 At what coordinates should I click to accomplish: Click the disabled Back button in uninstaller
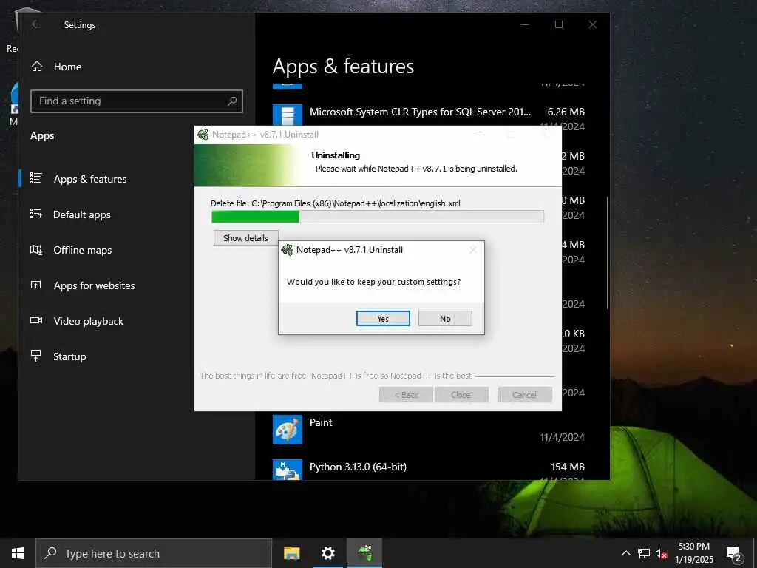pos(406,395)
